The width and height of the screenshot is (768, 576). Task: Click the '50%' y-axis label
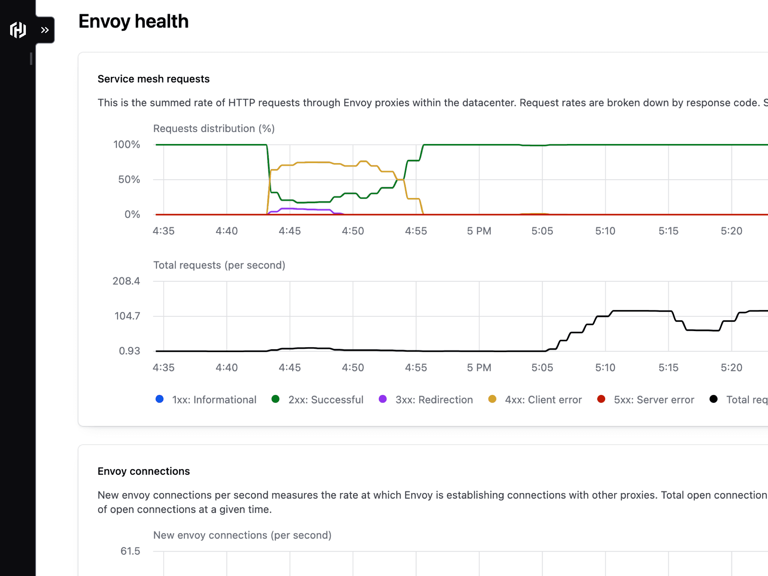[129, 180]
